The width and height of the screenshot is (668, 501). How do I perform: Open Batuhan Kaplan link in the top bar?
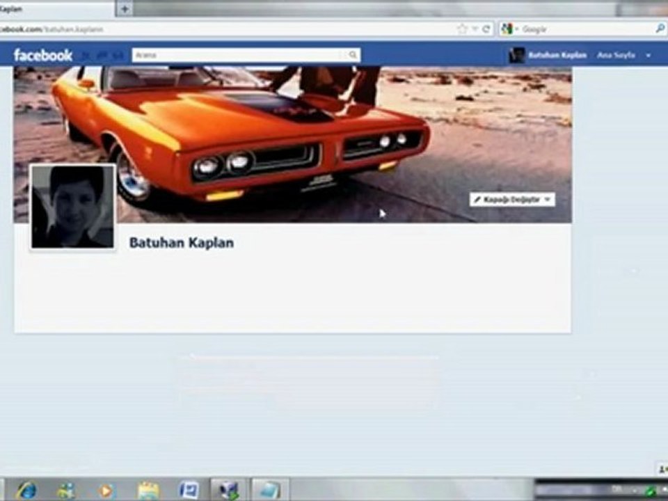(557, 56)
